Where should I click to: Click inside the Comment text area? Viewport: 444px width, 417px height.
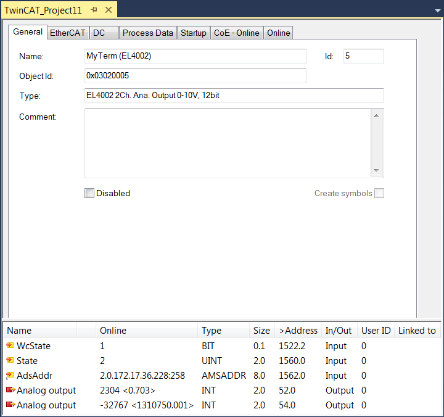(228, 143)
